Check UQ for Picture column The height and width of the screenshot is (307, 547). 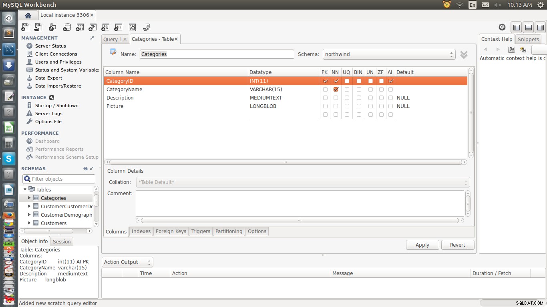pos(347,106)
